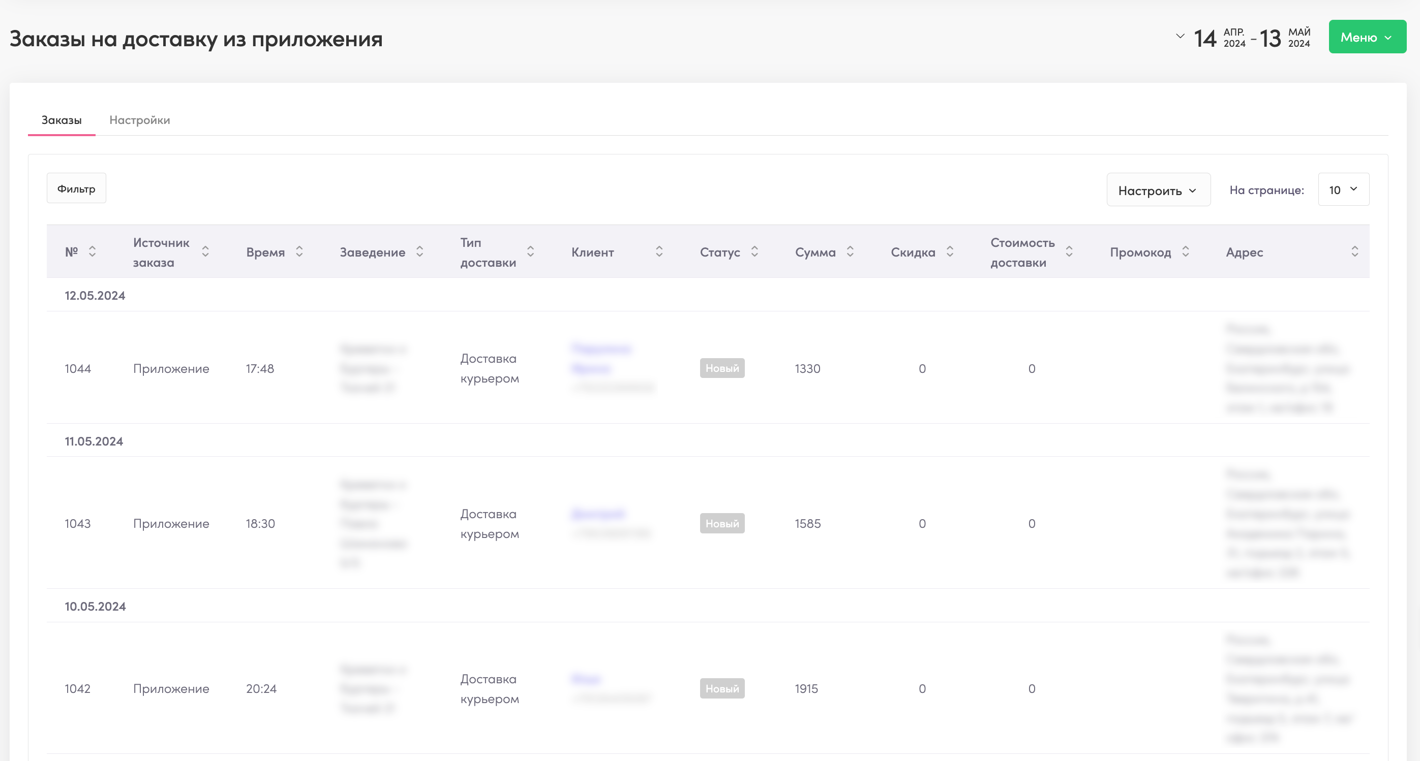Click time 20:24 cell

261,689
